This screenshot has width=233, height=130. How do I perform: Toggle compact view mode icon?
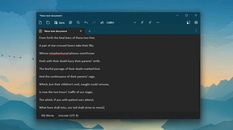(188, 23)
